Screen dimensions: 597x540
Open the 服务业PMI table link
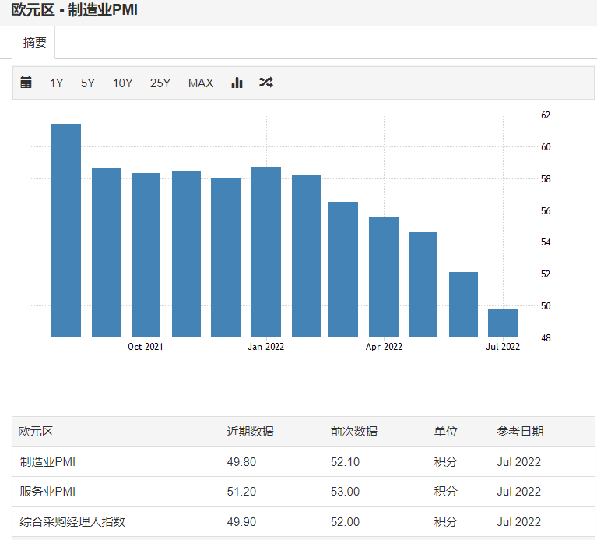click(x=47, y=492)
